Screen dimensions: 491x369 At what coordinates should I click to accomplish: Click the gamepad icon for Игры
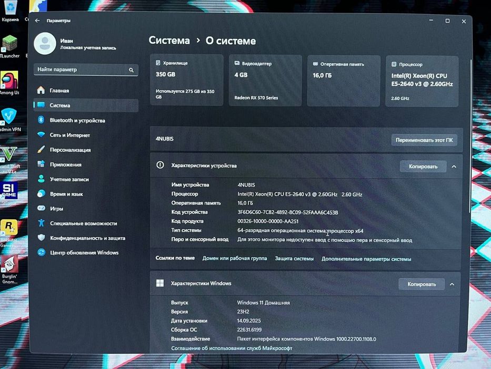[x=41, y=208]
